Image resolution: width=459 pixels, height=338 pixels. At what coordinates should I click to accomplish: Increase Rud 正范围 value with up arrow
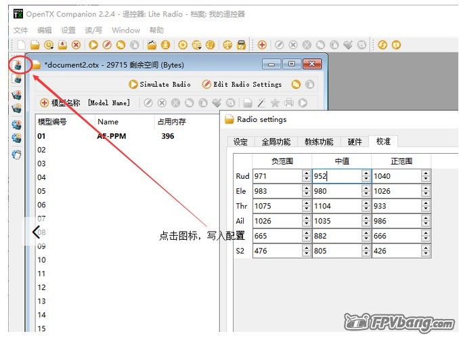[x=426, y=173]
